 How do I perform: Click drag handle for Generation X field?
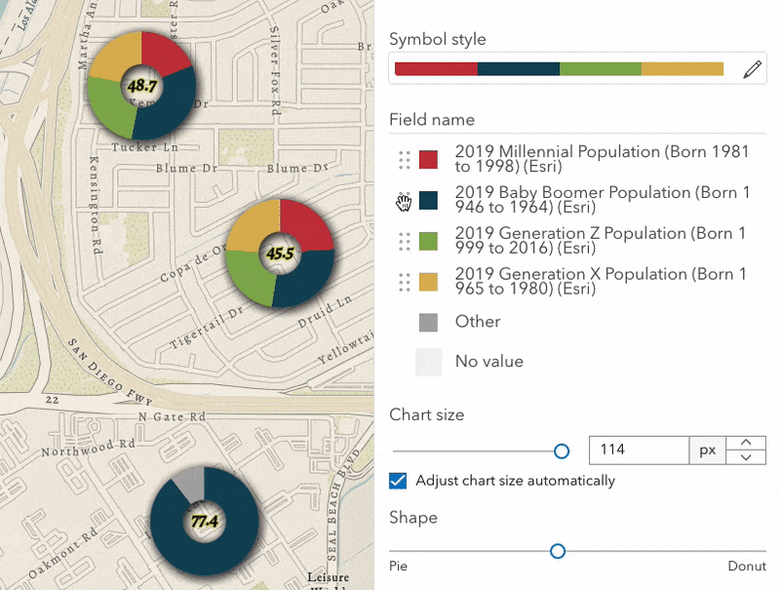pos(404,283)
